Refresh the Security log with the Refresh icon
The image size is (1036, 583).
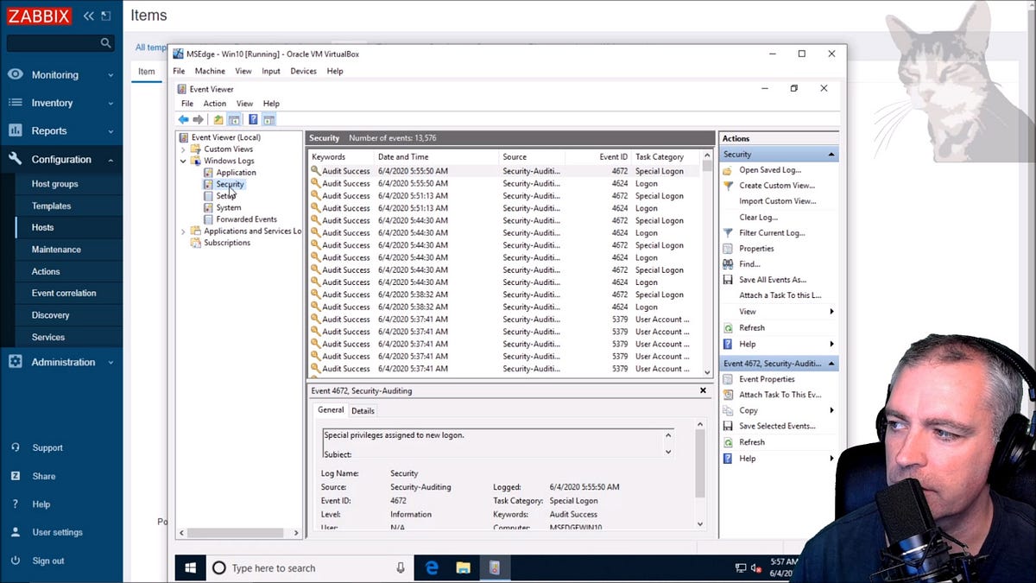click(x=728, y=327)
